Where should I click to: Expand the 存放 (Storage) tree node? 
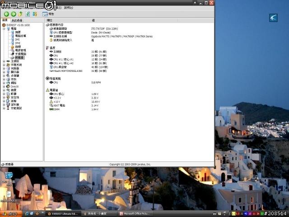pyautogui.click(x=4, y=80)
